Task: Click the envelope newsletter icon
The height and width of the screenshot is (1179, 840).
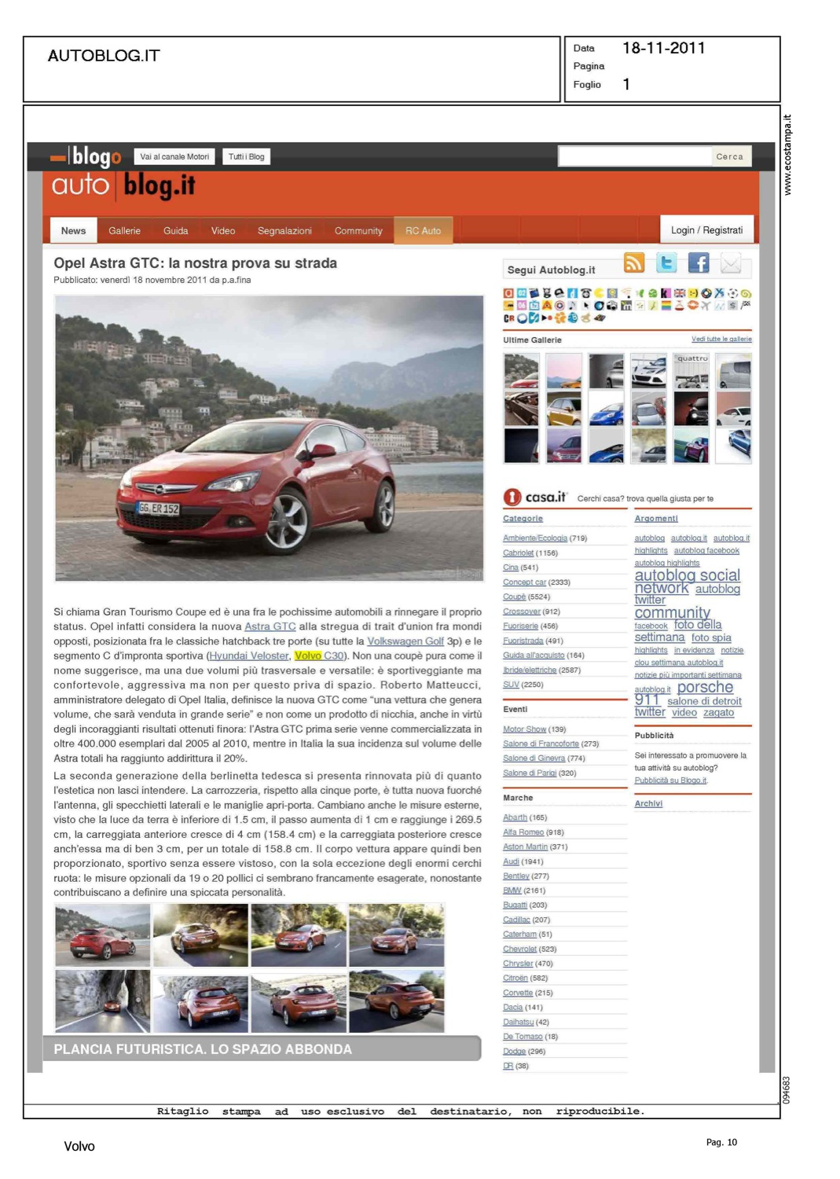Action: [x=731, y=264]
